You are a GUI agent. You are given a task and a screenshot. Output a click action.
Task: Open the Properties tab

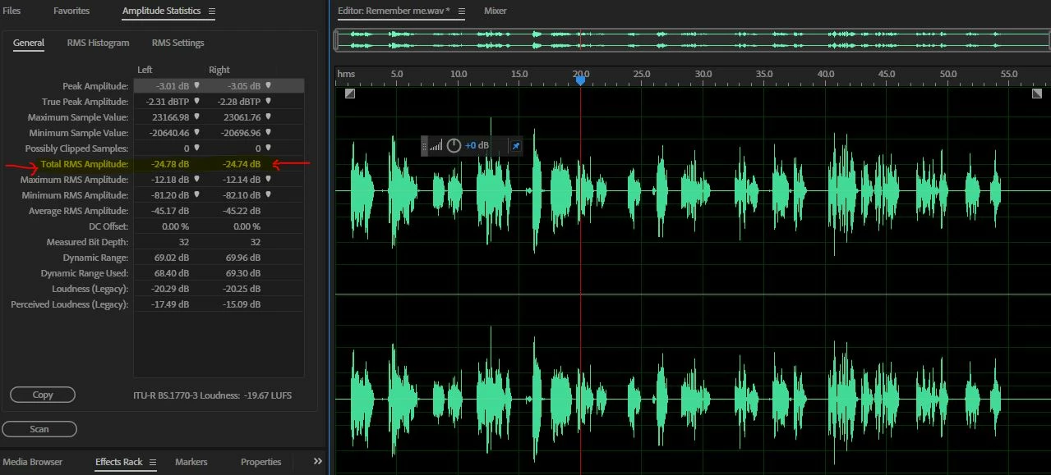pyautogui.click(x=261, y=462)
